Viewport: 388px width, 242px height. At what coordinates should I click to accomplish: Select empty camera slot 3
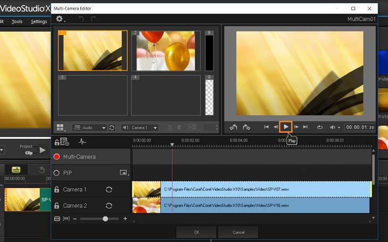pyautogui.click(x=93, y=95)
